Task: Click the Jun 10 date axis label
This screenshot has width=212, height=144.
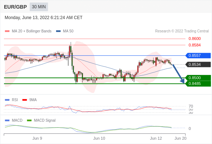Action: point(99,138)
